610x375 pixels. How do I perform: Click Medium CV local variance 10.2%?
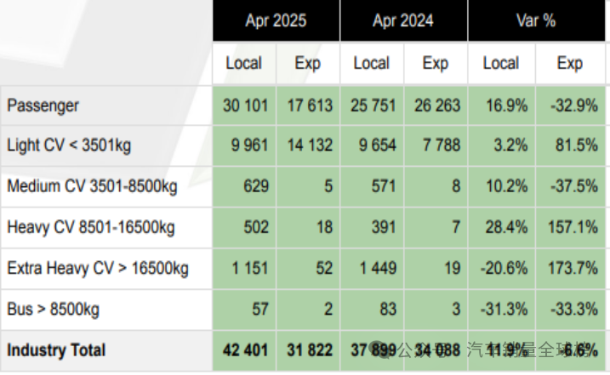(507, 186)
